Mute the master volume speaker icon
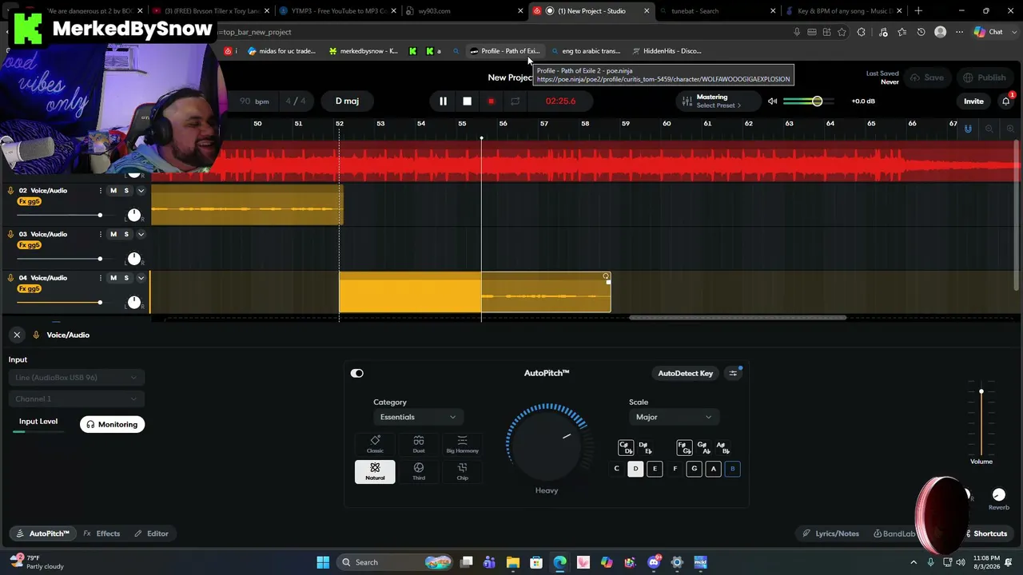The image size is (1023, 575). [x=772, y=101]
